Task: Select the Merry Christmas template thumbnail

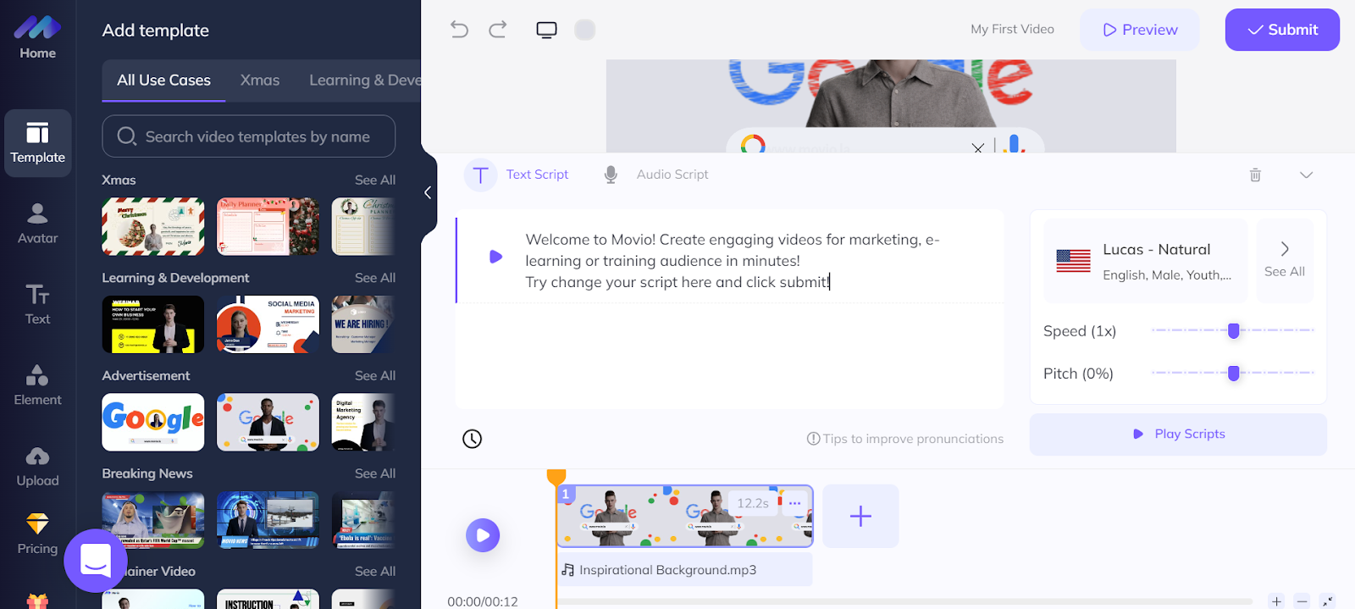Action: click(153, 226)
